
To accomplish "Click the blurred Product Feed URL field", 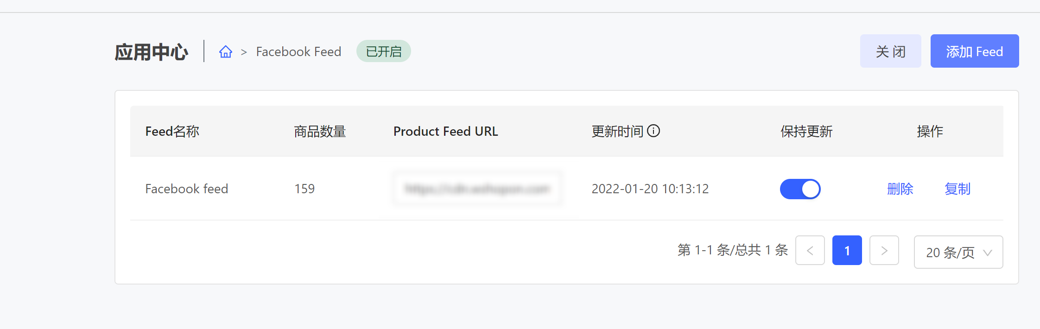I will [x=477, y=189].
